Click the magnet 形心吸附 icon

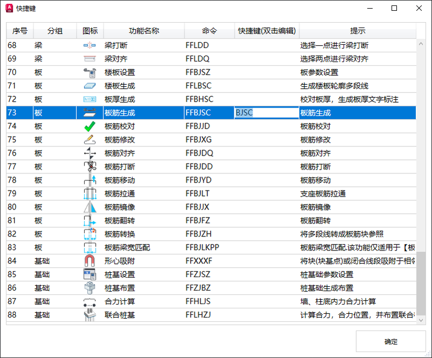[90, 261]
